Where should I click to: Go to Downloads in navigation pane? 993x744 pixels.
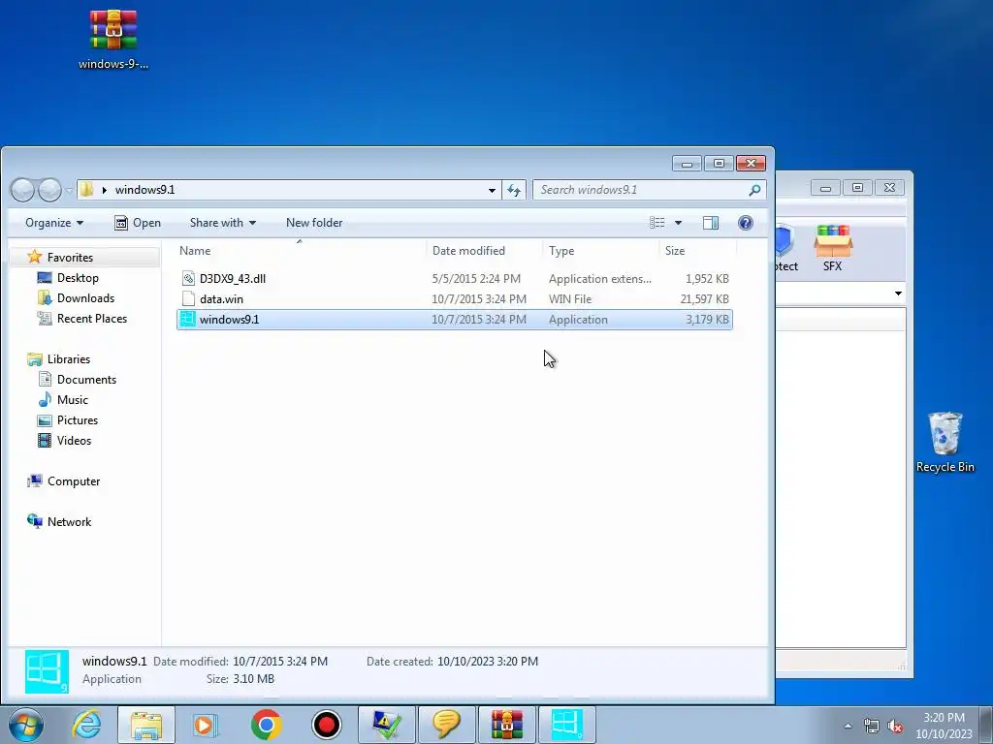click(85, 298)
